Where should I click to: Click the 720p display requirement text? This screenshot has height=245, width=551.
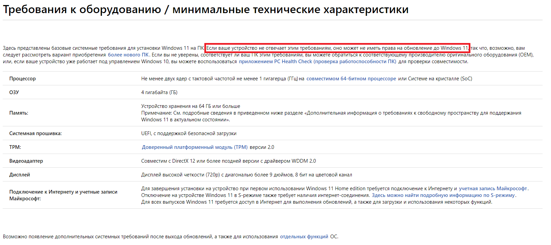pos(246,175)
